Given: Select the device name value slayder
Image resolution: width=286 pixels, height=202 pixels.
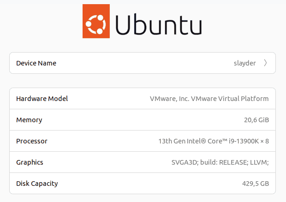Looking at the screenshot, I should (x=244, y=63).
